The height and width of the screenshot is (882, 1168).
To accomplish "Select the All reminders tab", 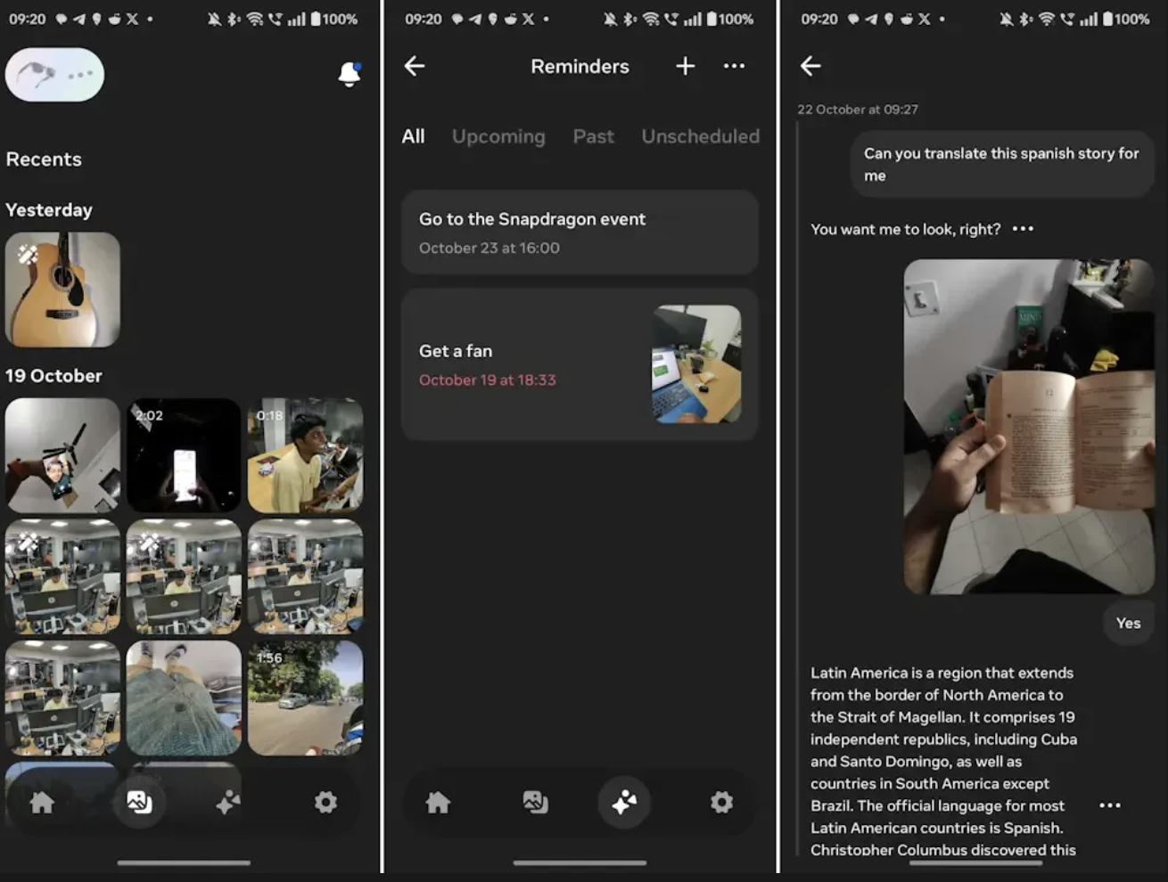I will tap(413, 136).
